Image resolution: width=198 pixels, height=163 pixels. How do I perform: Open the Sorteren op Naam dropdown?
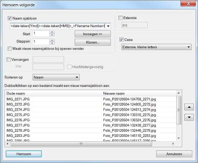pos(77,77)
